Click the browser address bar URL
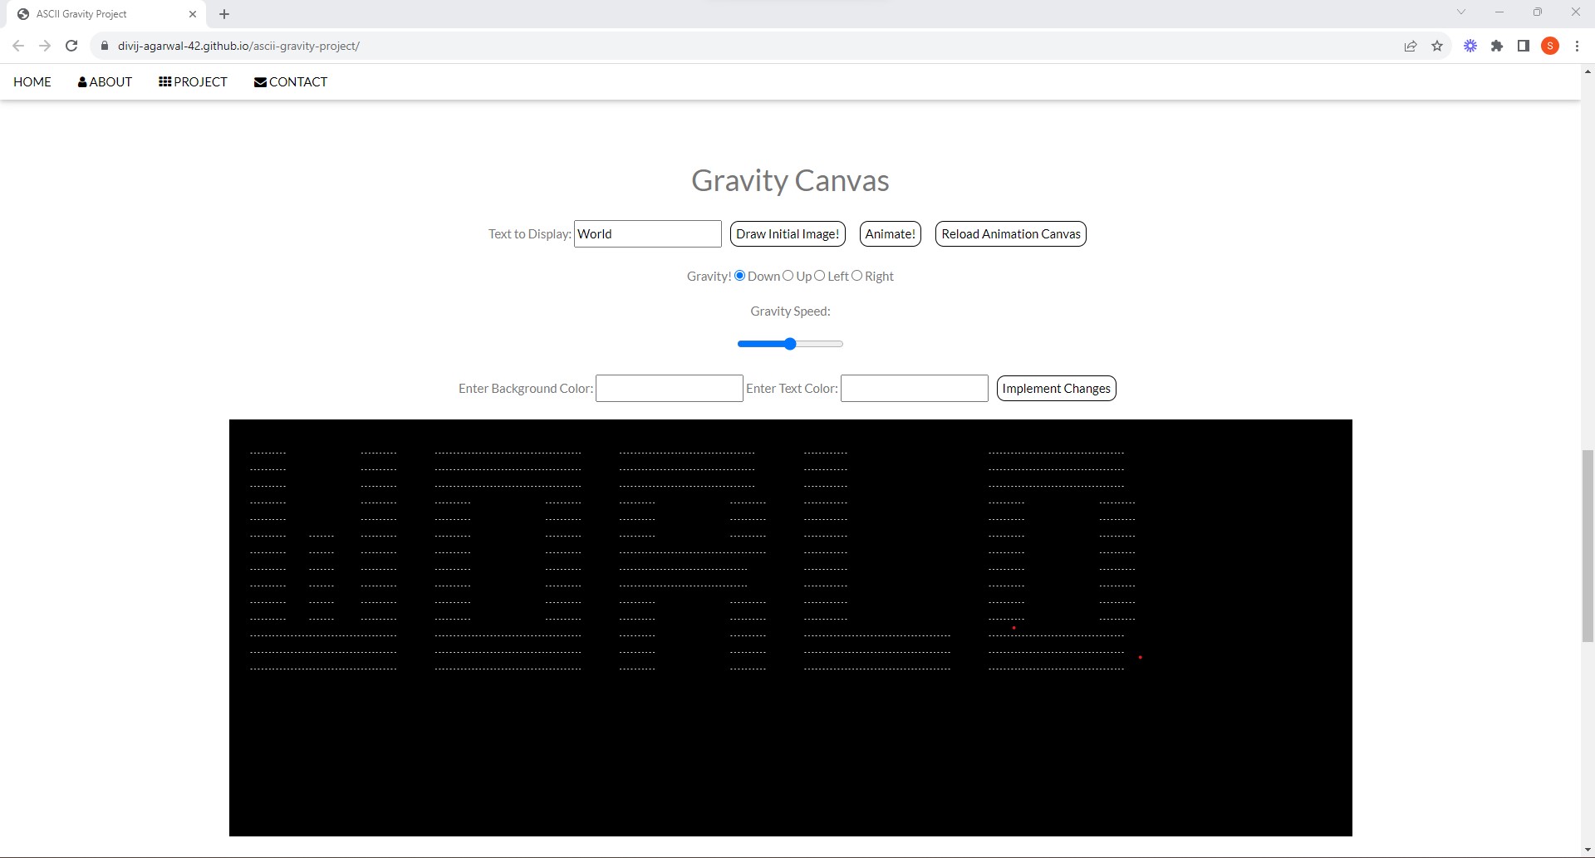The image size is (1595, 858). click(x=238, y=46)
